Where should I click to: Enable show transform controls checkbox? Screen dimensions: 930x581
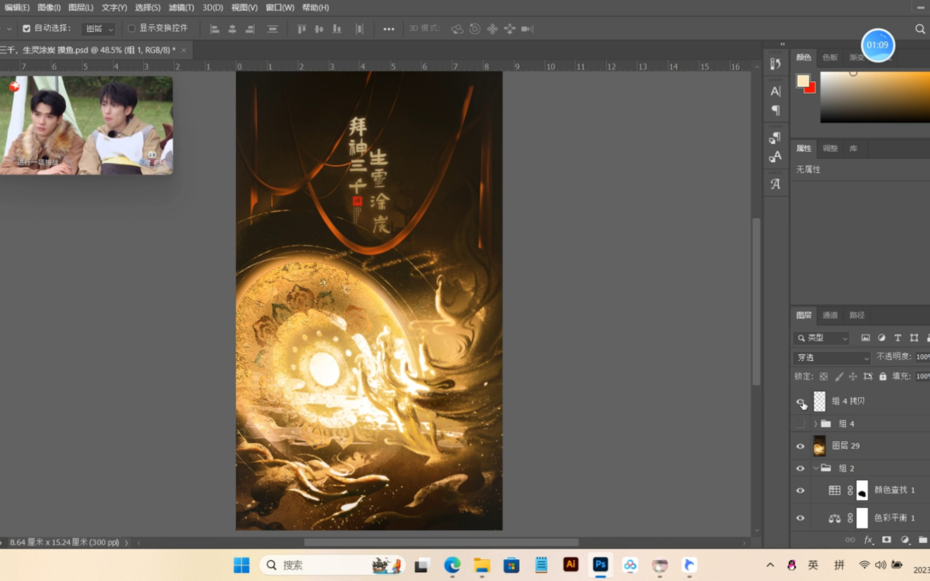point(132,28)
